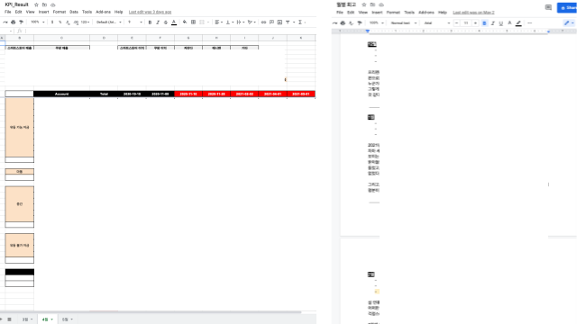This screenshot has width=577, height=324.
Task: Open Docs Help menu
Action: click(x=443, y=12)
